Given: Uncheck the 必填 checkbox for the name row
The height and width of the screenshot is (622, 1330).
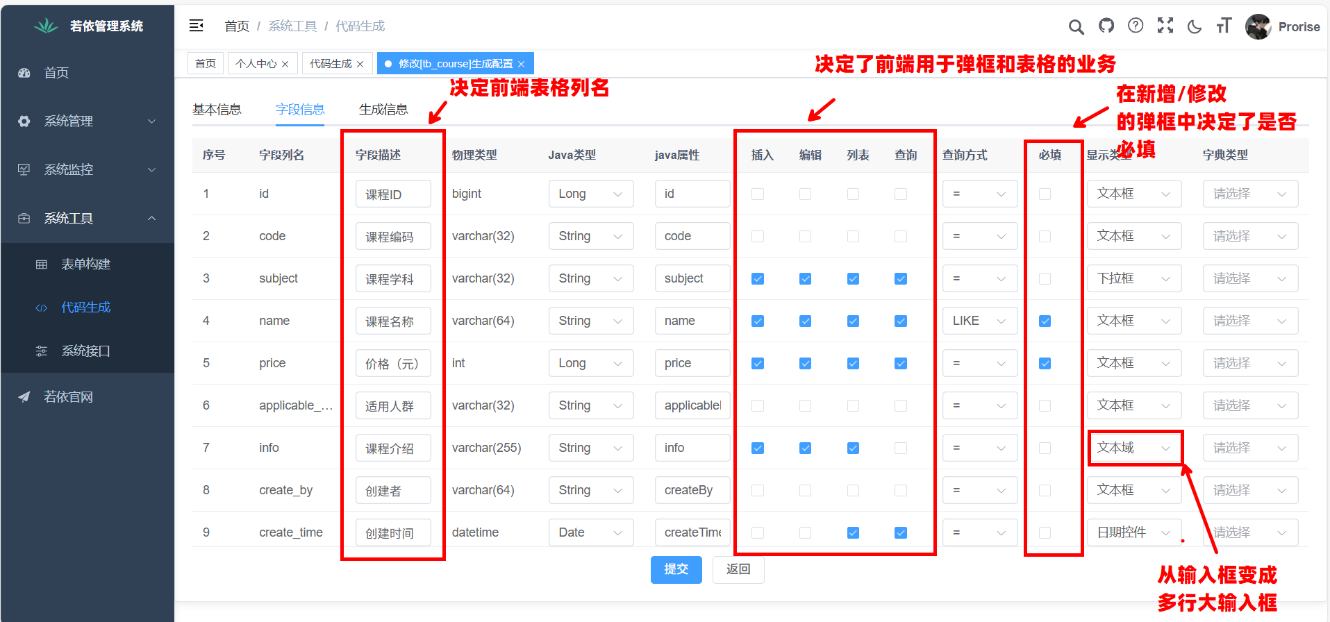Looking at the screenshot, I should [x=1045, y=321].
